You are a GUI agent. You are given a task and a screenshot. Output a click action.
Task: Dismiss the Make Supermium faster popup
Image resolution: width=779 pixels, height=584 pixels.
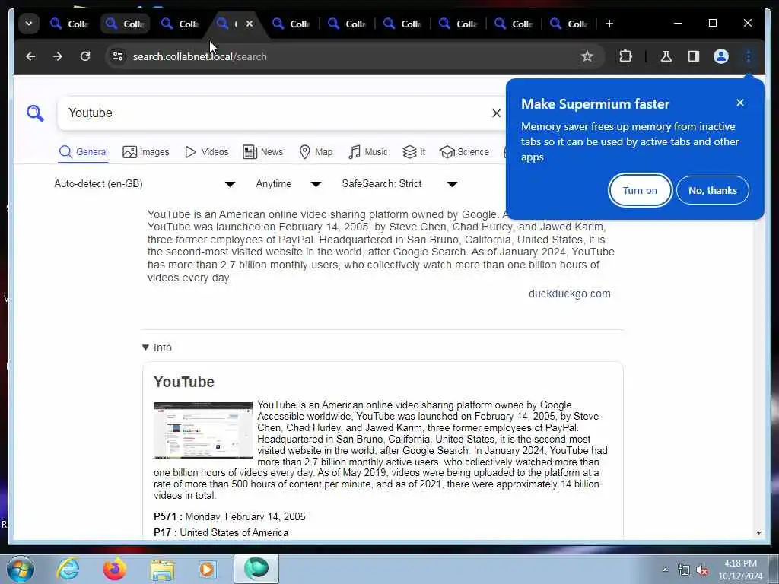pyautogui.click(x=739, y=103)
